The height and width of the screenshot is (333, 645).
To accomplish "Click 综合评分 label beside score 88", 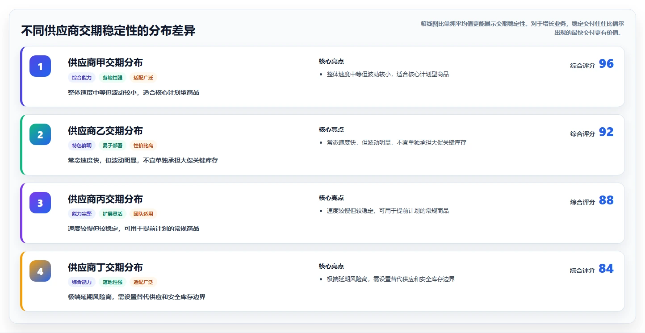I will pos(582,202).
